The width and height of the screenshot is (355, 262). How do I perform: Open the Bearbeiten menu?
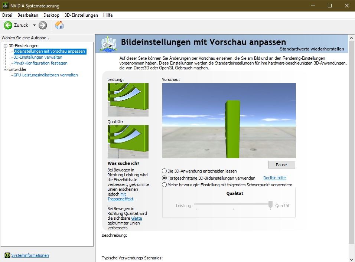pyautogui.click(x=28, y=15)
